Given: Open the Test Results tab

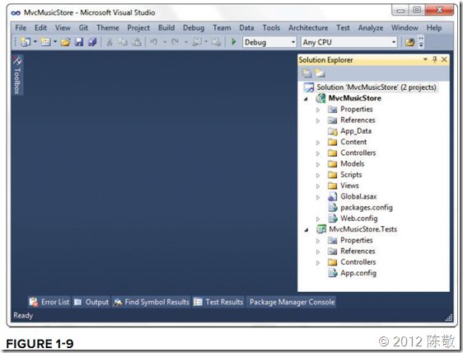Looking at the screenshot, I should pyautogui.click(x=218, y=302).
